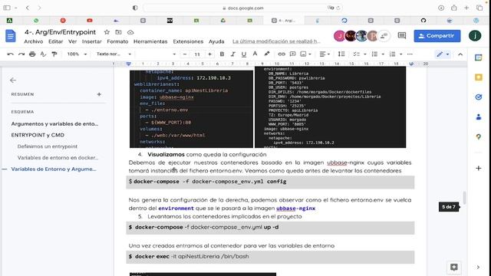Star the document 4-. Arg/Env/Entrypoint
The height and width of the screenshot is (276, 491).
(107, 32)
